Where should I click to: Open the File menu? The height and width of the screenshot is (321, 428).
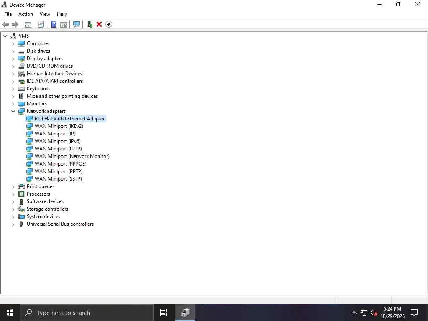[x=8, y=14]
